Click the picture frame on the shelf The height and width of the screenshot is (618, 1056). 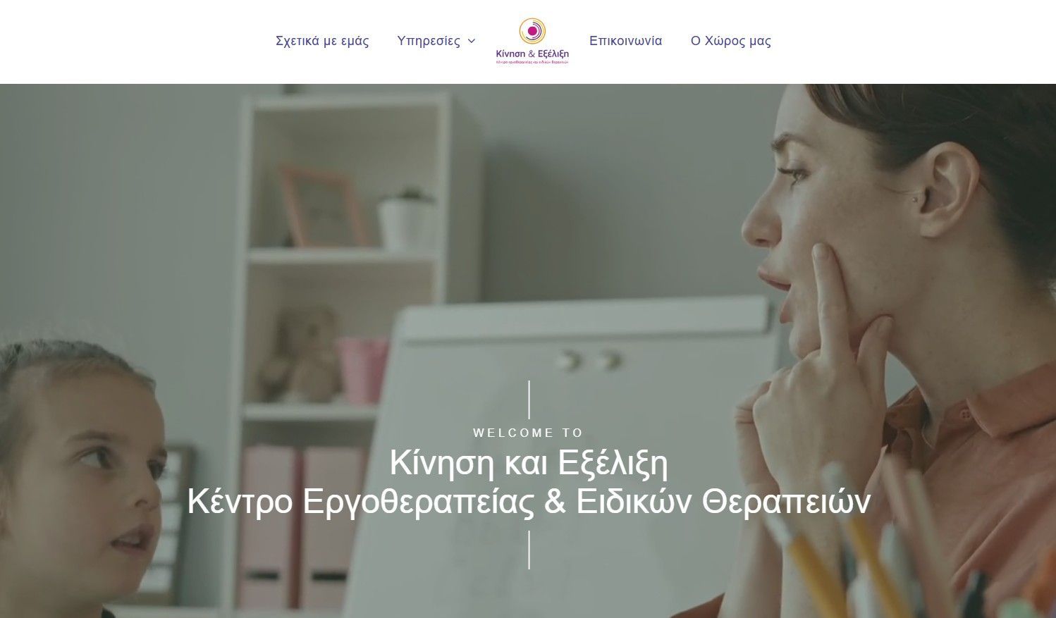coord(322,206)
